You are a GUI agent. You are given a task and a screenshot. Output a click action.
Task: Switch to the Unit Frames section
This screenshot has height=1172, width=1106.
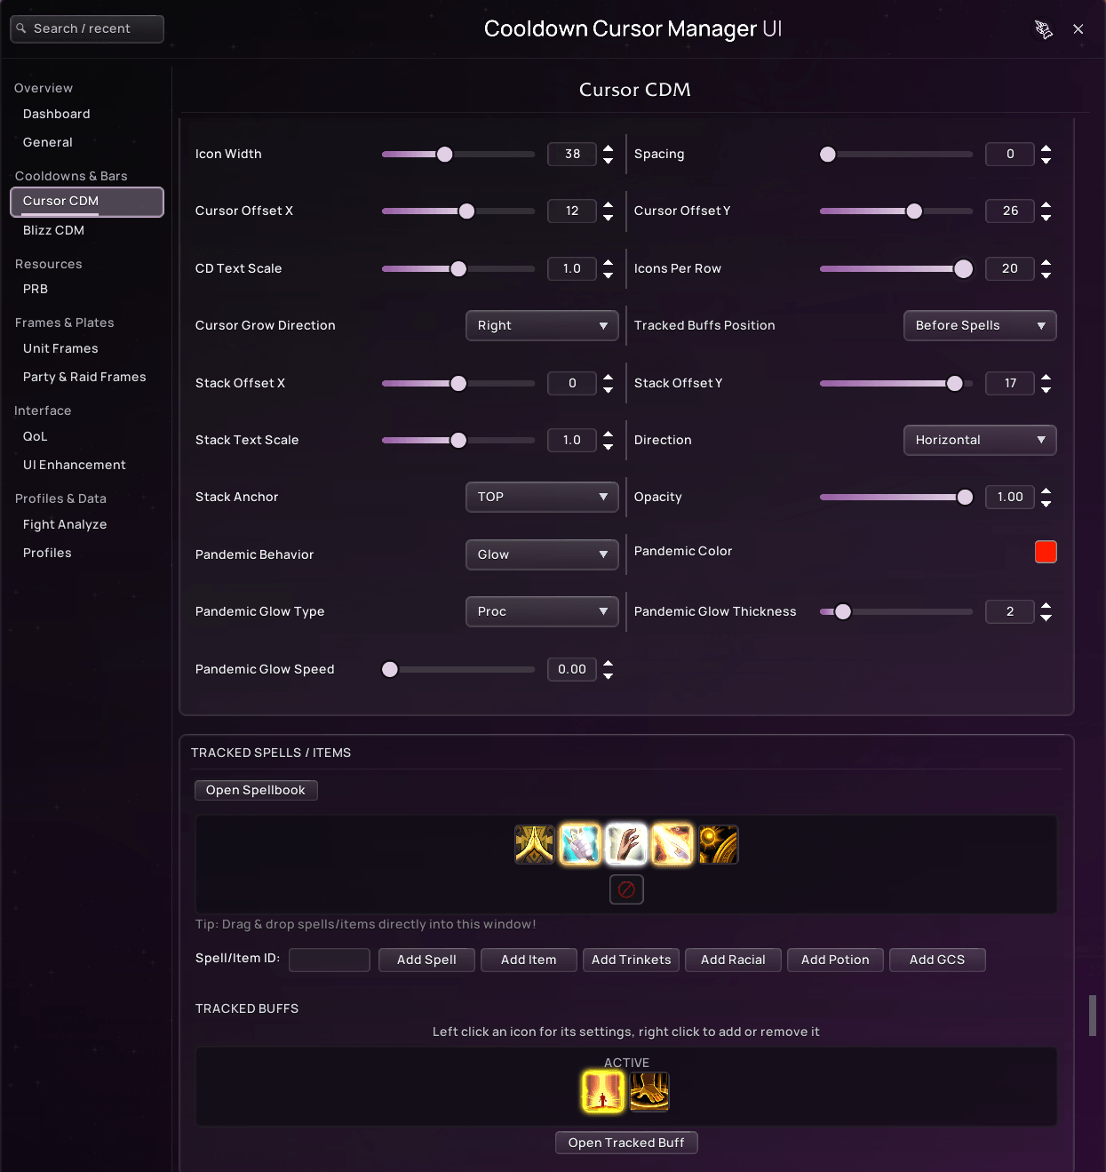click(60, 348)
